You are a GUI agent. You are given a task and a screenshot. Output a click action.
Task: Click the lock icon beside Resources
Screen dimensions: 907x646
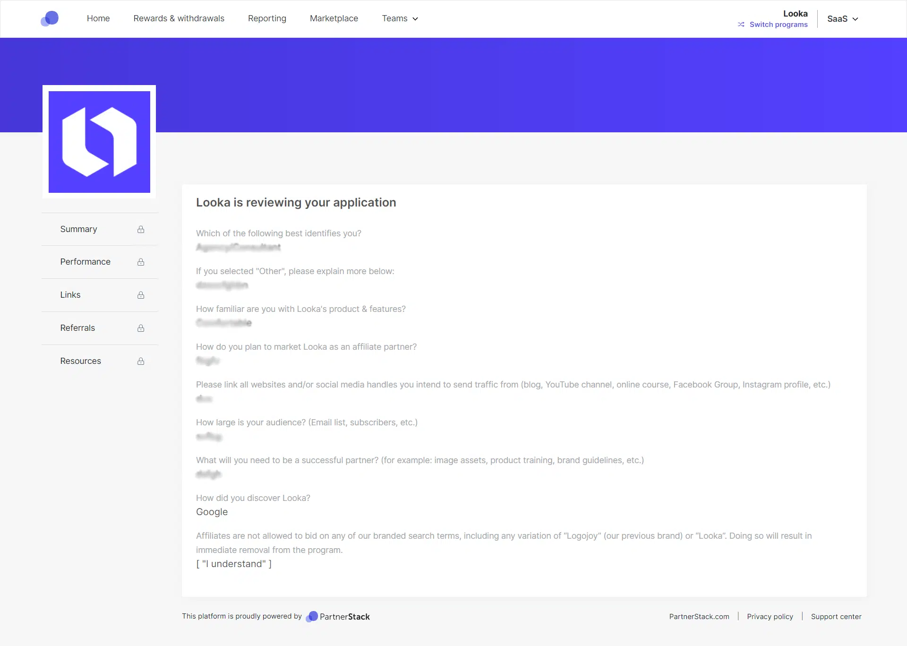(x=141, y=361)
